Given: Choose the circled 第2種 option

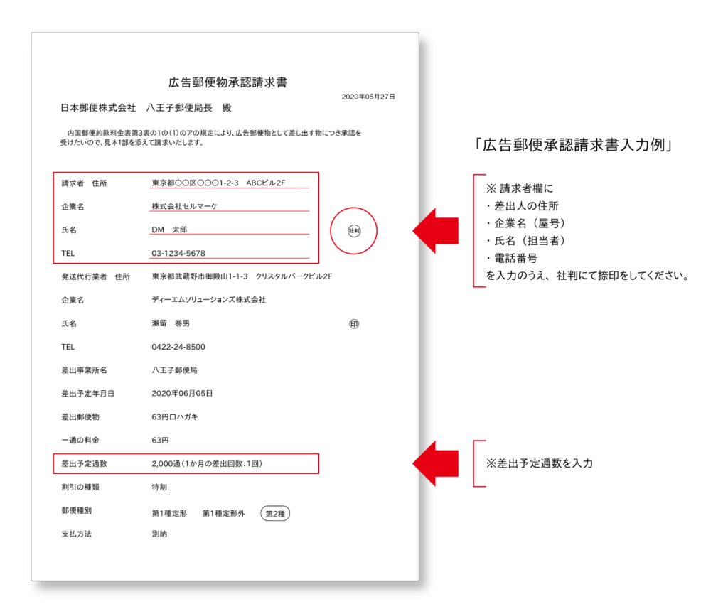Looking at the screenshot, I should click(x=275, y=514).
